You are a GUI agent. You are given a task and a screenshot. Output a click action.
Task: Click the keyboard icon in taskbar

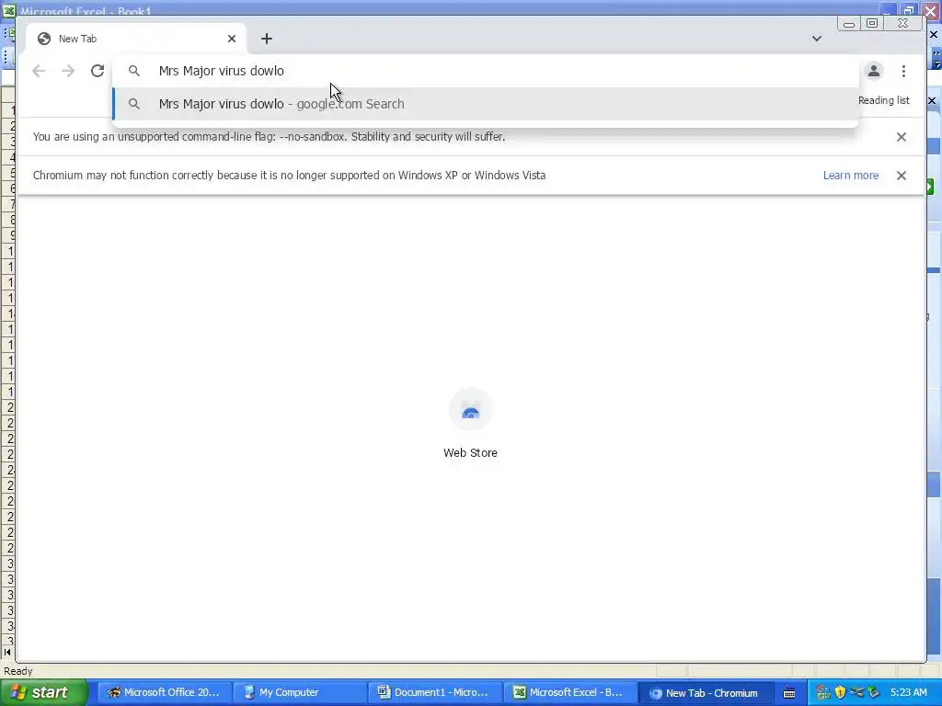click(789, 693)
